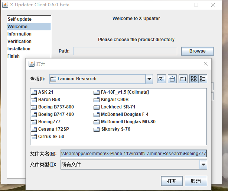Image resolution: width=228 pixels, height=191 pixels.
Task: Click the Path field in X-Updater
Action: click(125, 51)
